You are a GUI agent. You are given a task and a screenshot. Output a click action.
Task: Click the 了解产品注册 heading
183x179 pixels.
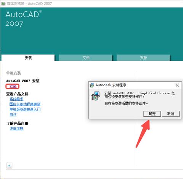(17, 123)
